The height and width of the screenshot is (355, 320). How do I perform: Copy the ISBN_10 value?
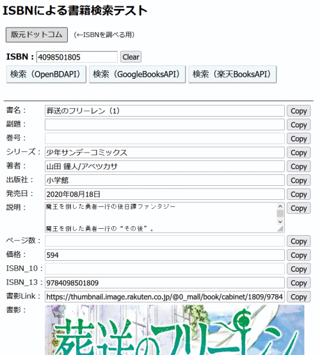coord(299,269)
